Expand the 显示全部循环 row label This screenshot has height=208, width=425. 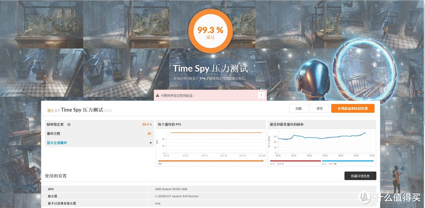[x=57, y=143]
